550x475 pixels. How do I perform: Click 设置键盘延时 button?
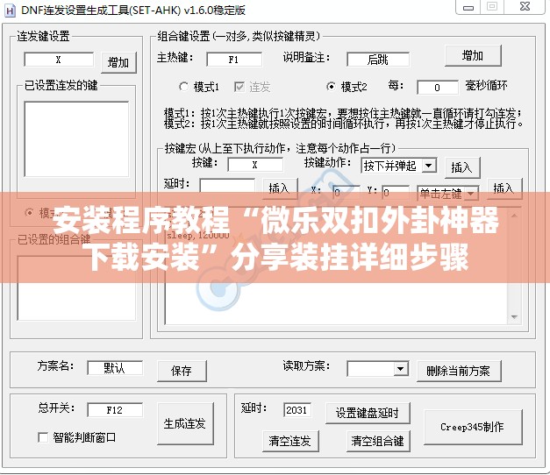pos(368,414)
